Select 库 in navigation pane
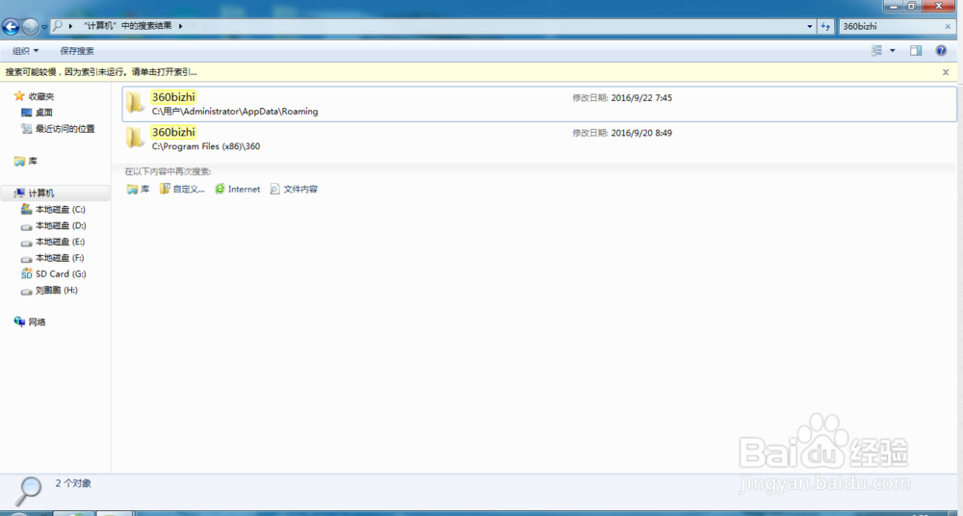Viewport: 963px width, 516px height. [x=26, y=161]
